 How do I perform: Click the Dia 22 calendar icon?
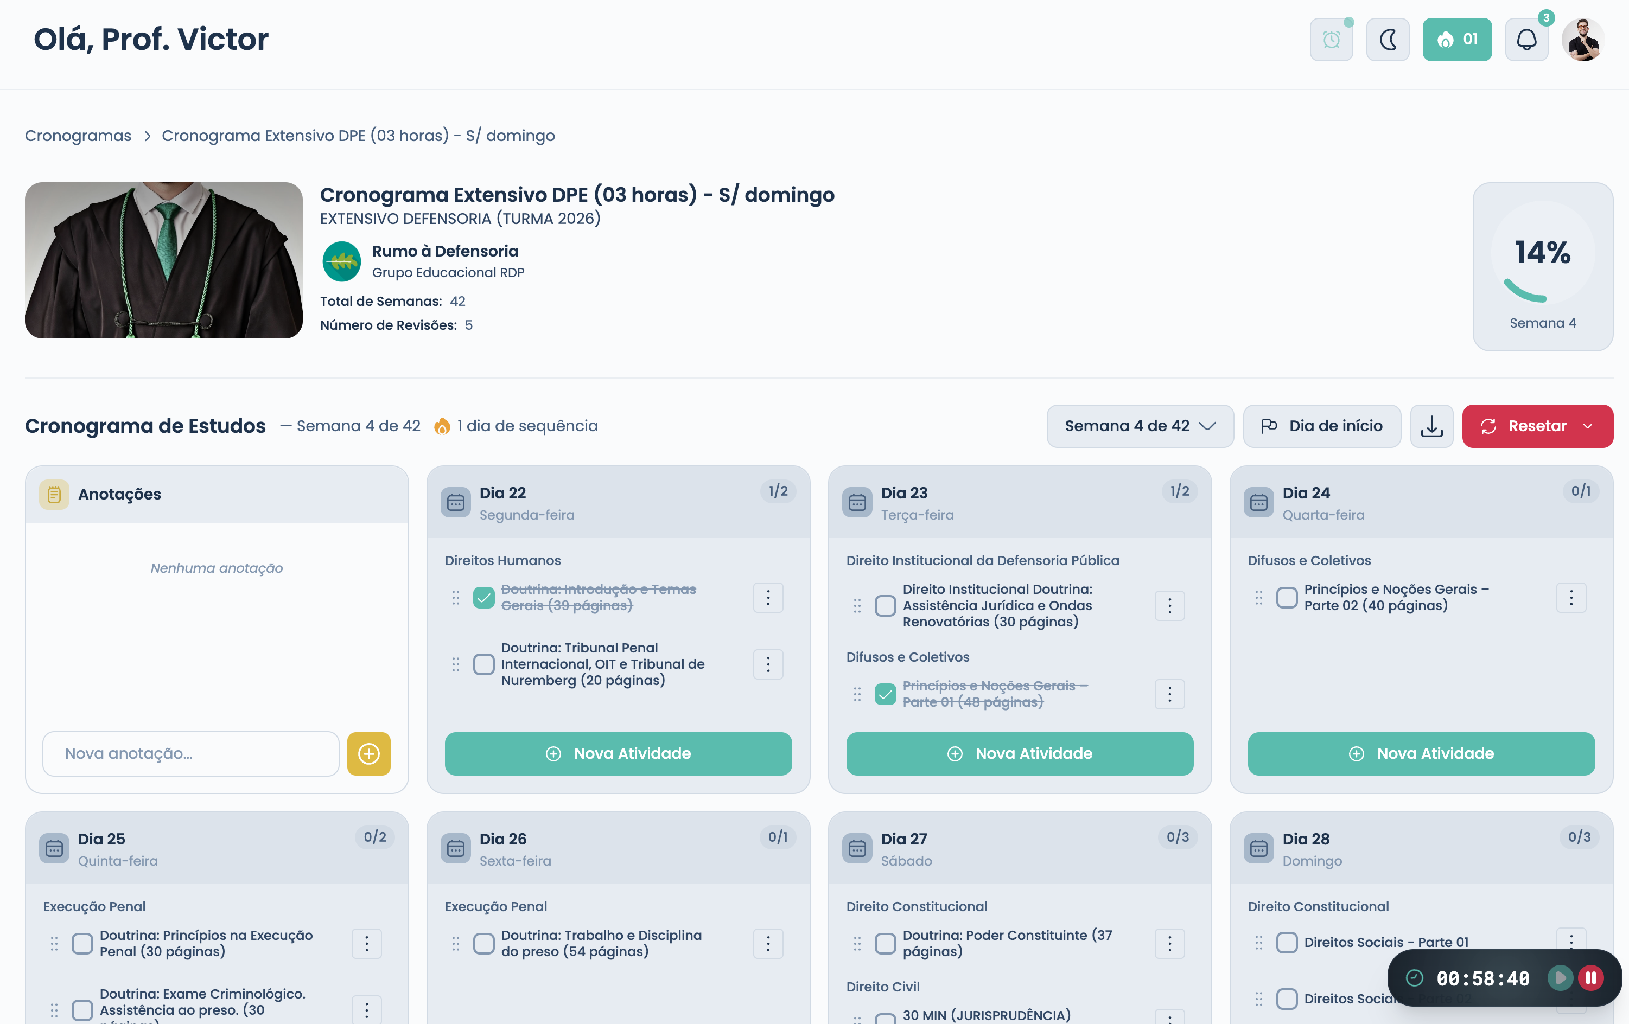(455, 503)
